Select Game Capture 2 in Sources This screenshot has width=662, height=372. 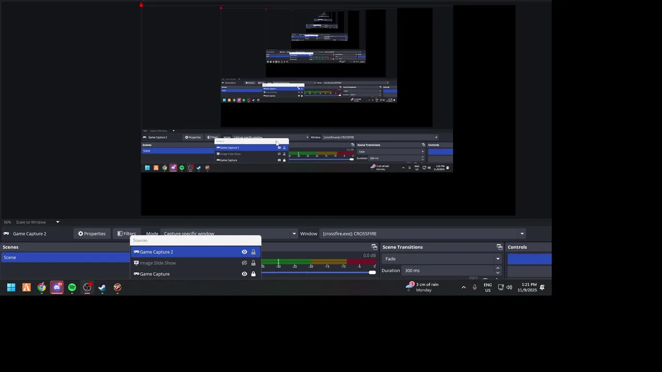[x=195, y=252]
